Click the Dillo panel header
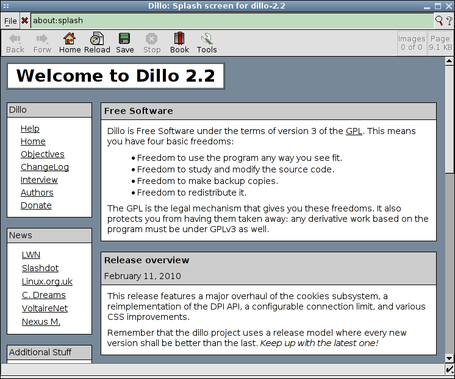This screenshot has height=379, width=455. click(x=49, y=110)
